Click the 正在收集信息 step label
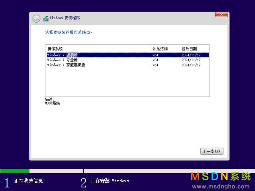This screenshot has height=191, width=255. (29, 181)
